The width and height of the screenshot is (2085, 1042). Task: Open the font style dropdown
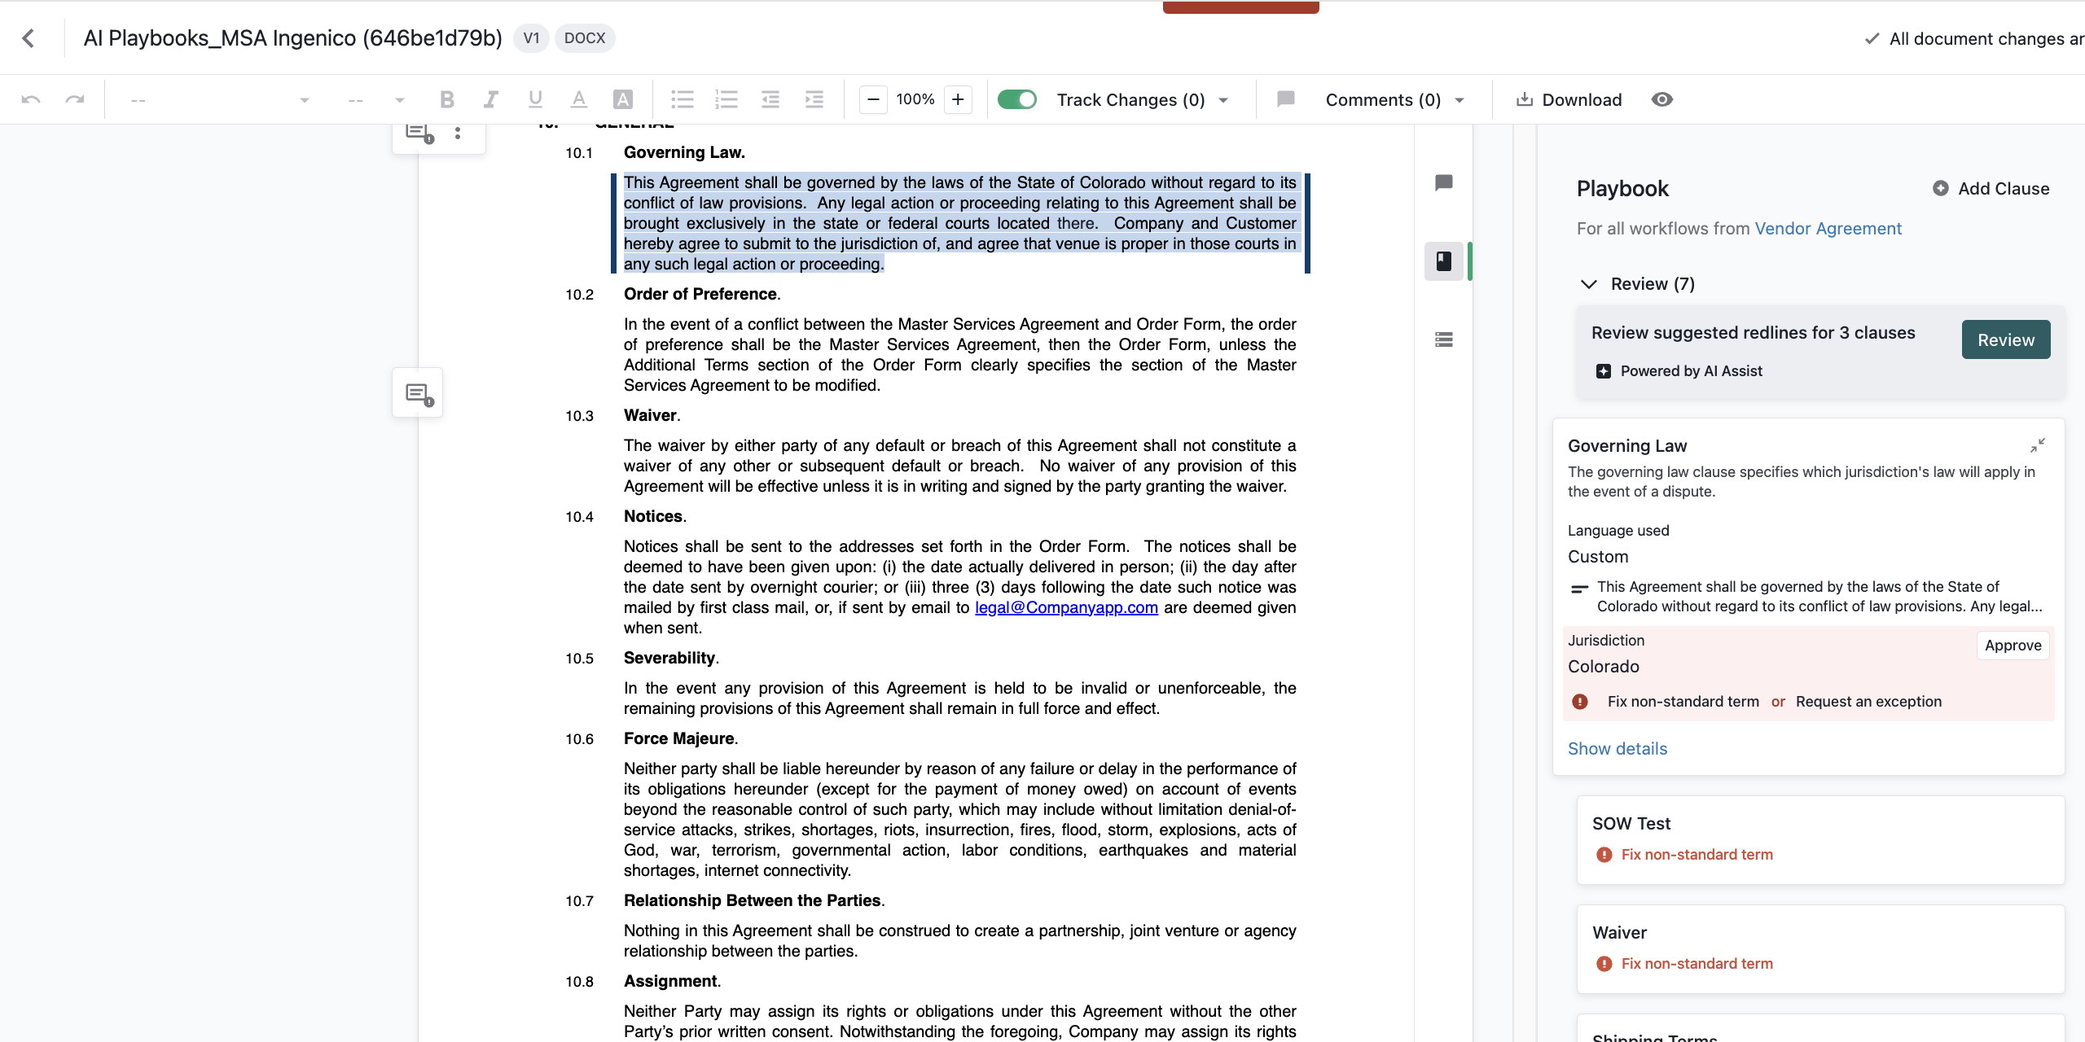point(220,100)
